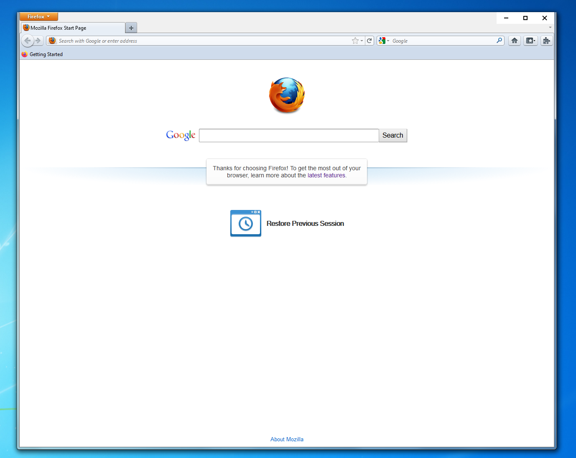Open the Bookmarks toolbar button
Image resolution: width=576 pixels, height=458 pixels.
click(x=530, y=41)
